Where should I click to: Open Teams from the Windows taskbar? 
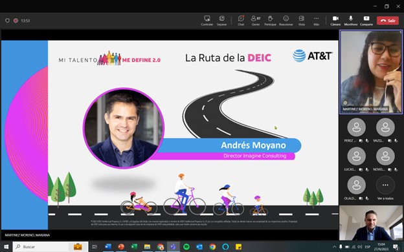click(x=173, y=247)
